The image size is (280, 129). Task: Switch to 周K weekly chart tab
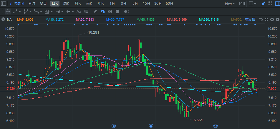pos(66,4)
